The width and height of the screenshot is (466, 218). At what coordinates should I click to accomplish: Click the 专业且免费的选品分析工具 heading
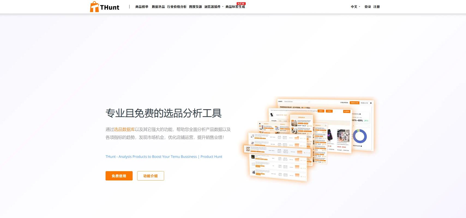(x=164, y=113)
